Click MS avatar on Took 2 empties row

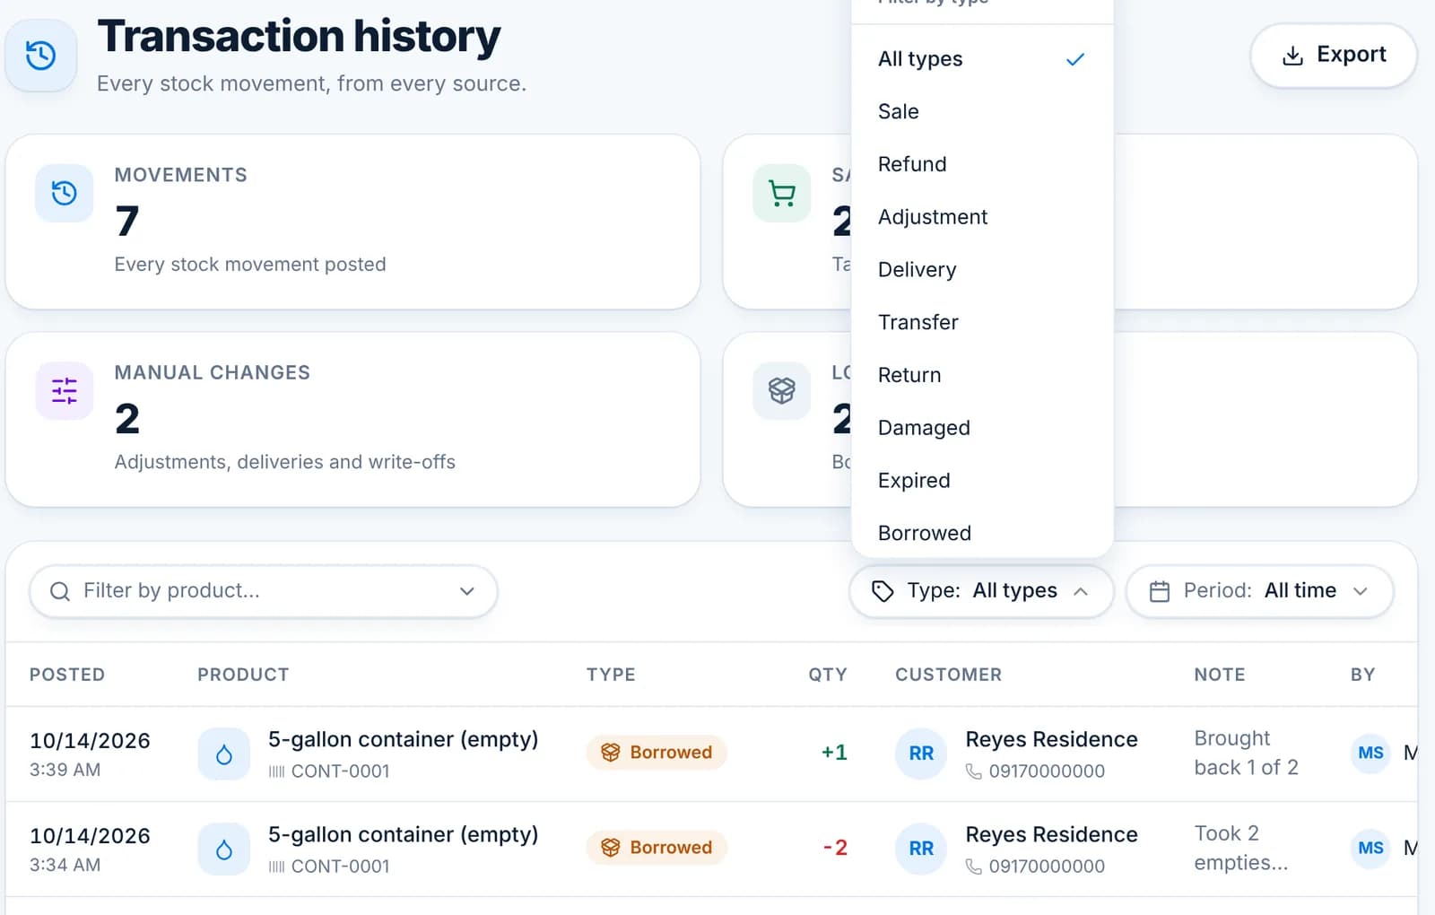click(x=1370, y=848)
